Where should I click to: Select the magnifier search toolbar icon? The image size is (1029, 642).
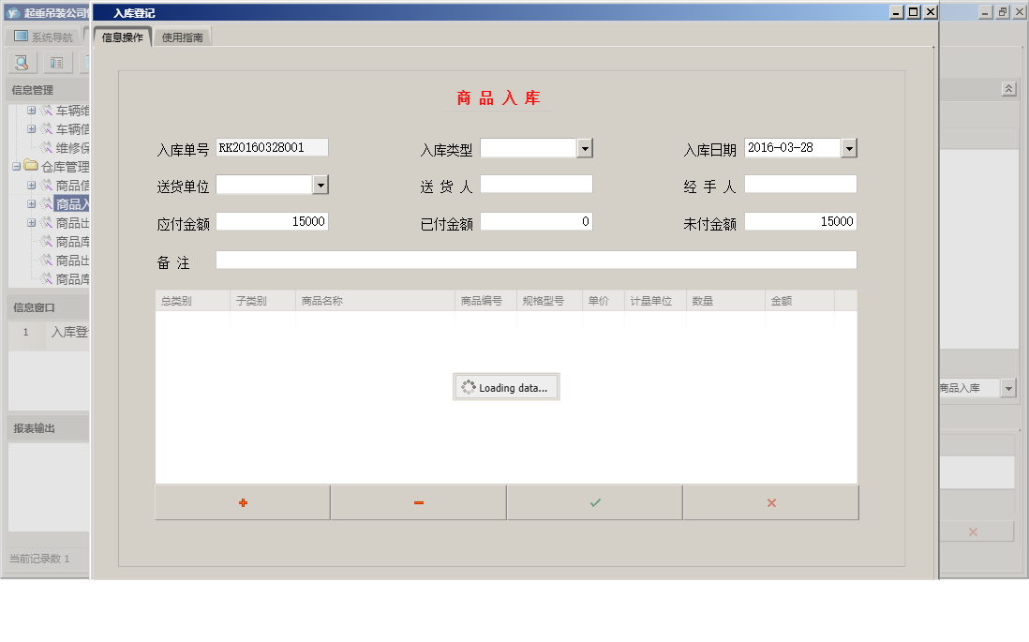point(21,62)
